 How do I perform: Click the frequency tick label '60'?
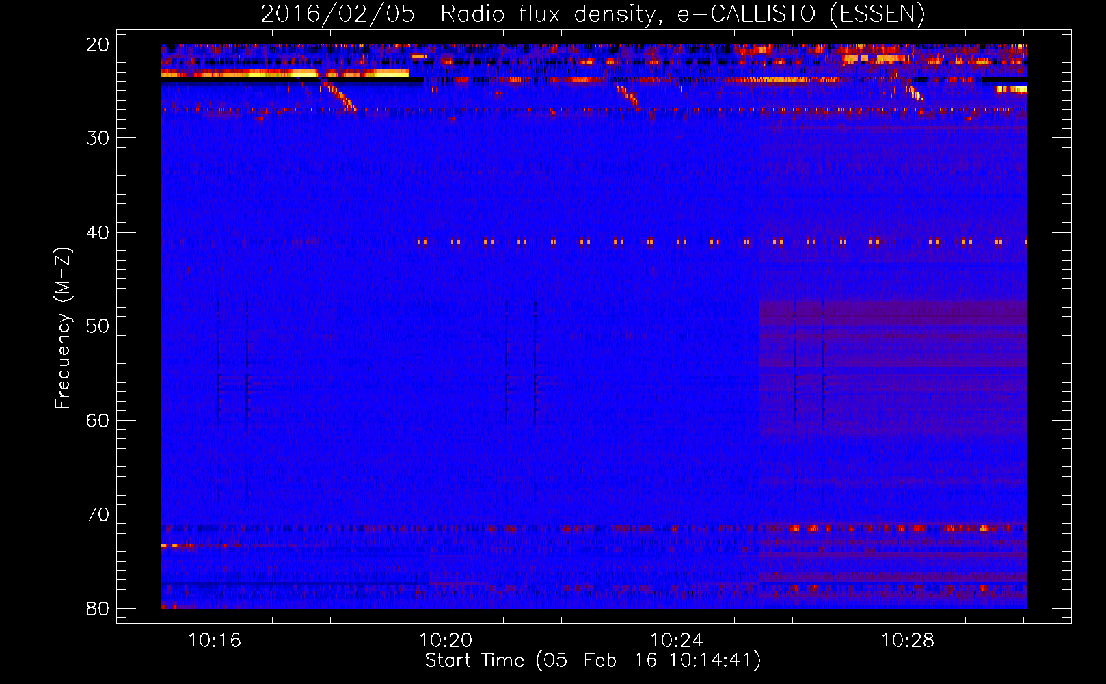pyautogui.click(x=98, y=421)
